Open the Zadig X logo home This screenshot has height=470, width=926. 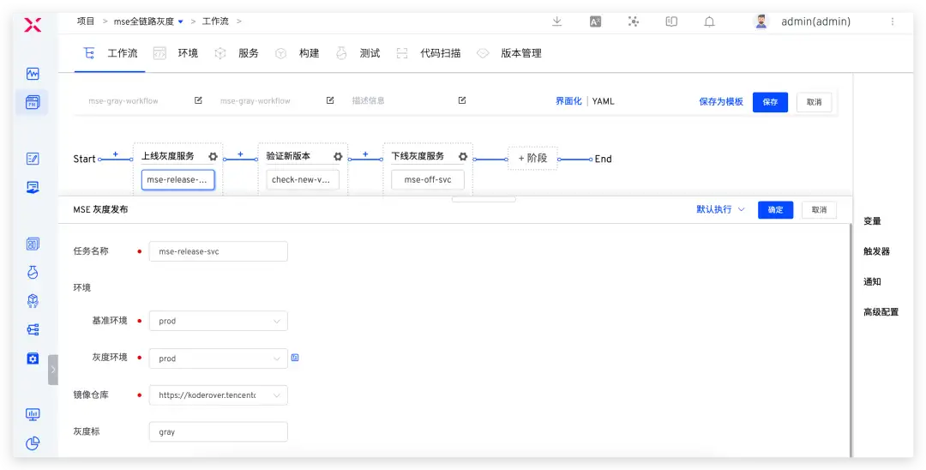[x=33, y=24]
